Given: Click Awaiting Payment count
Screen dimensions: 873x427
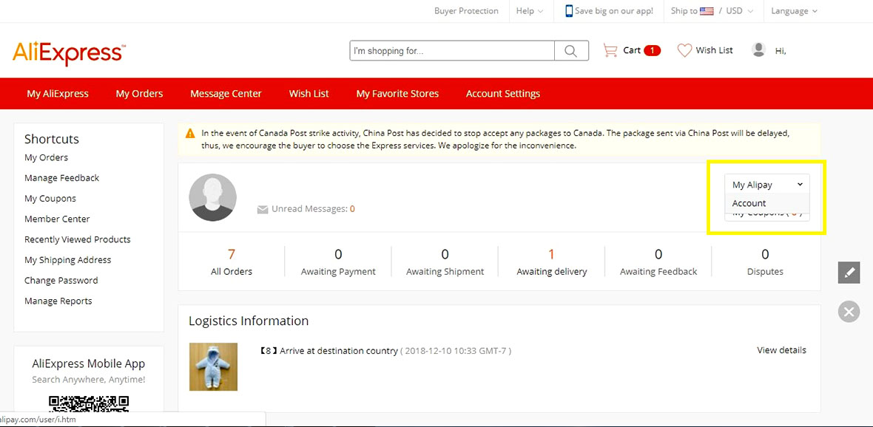Looking at the screenshot, I should pyautogui.click(x=338, y=255).
